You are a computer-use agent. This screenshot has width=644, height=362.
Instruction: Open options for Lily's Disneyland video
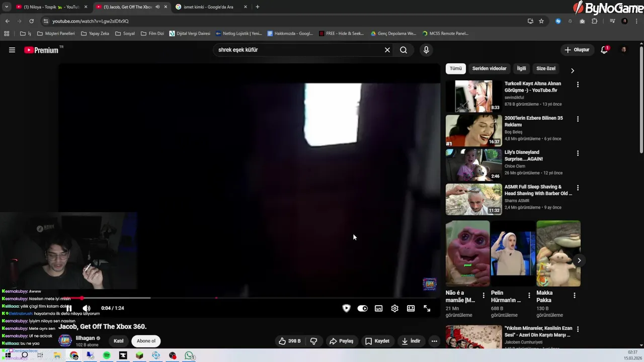578,153
